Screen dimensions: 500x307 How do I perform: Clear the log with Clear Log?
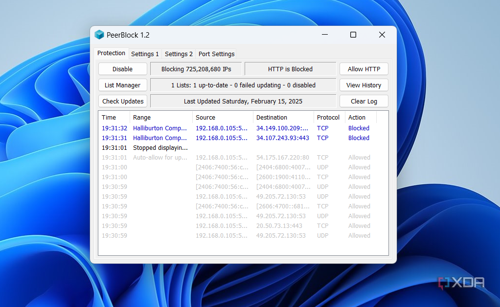[364, 101]
